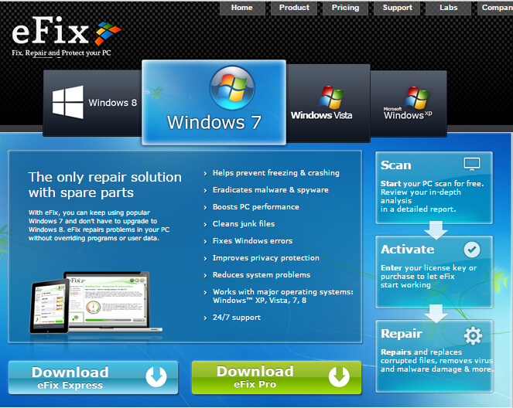Viewport: 513px width, 408px height.
Task: Click 'Repairs and replaces corrupted files' text
Action: point(437,361)
